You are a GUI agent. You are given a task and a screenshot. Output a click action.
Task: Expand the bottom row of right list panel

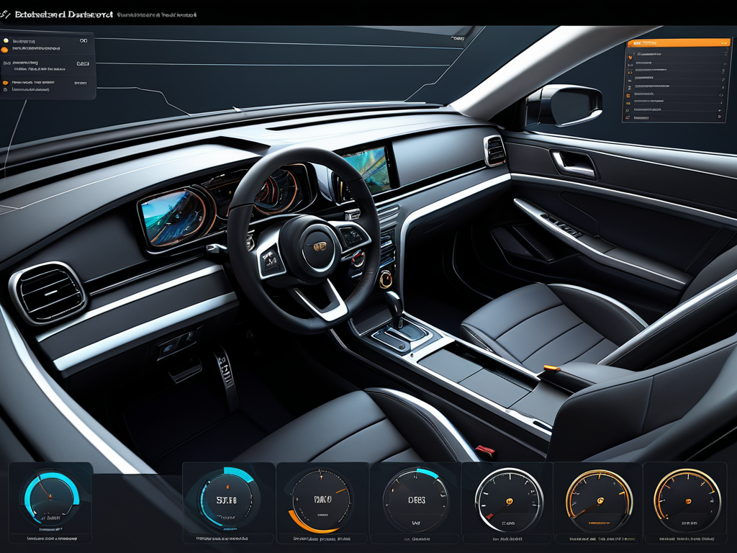(719, 117)
